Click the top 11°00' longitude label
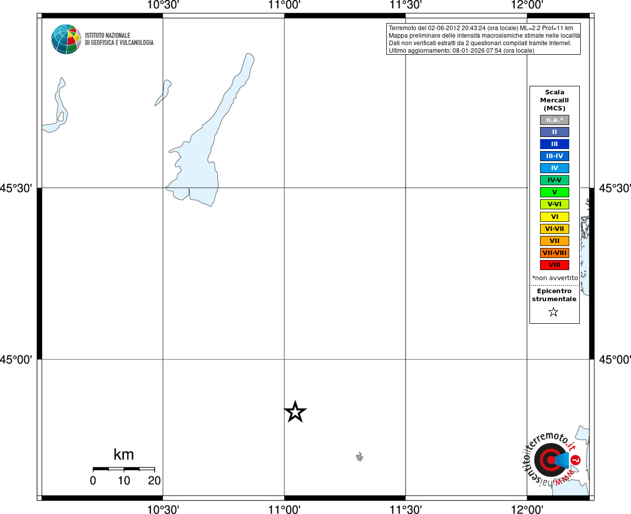 coord(284,5)
